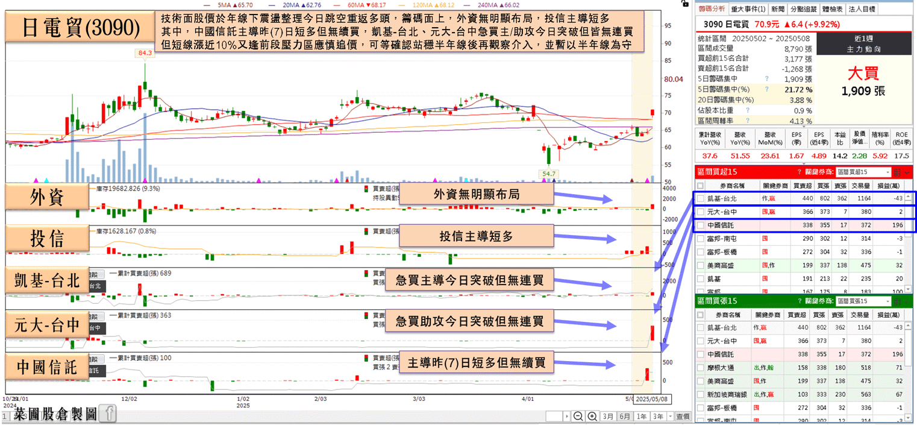Viewport: 917px width, 434px height.
Task: Sort 區間買超15 table by 損益(萬) column
Action: 889,186
